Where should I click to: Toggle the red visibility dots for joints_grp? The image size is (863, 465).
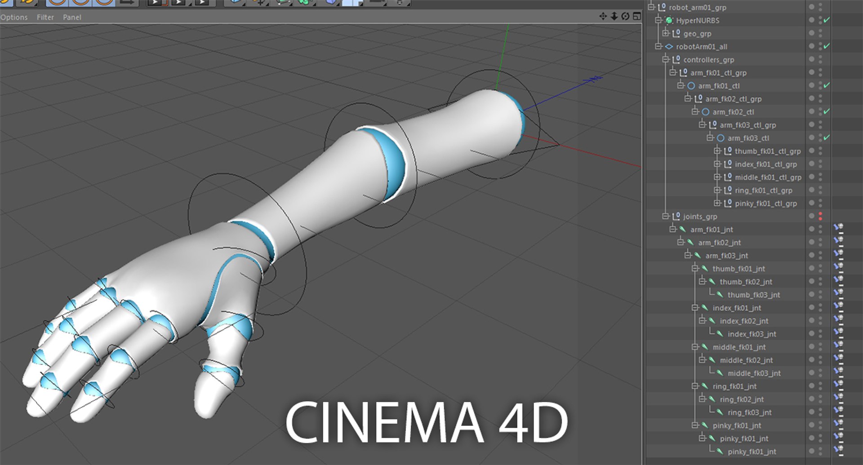click(x=820, y=216)
